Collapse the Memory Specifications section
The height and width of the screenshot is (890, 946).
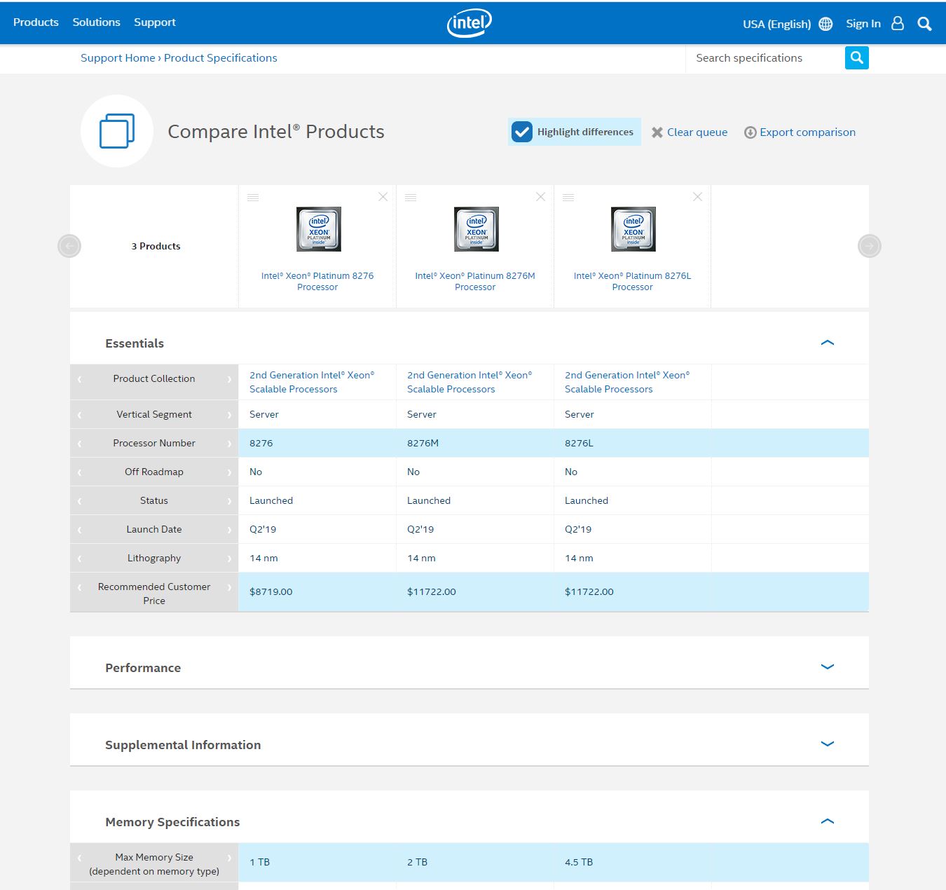[827, 821]
